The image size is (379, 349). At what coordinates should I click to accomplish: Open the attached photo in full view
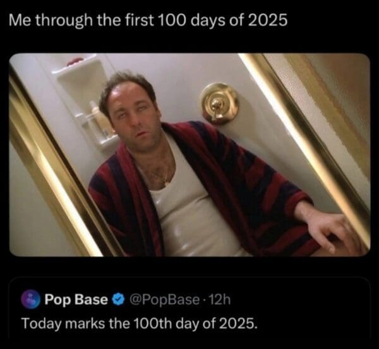[189, 155]
